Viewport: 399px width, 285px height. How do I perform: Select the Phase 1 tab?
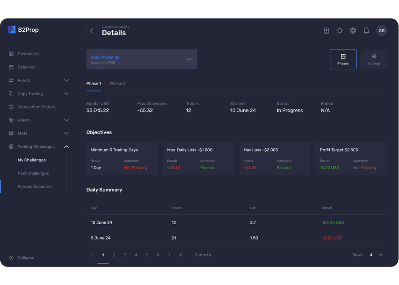(94, 83)
